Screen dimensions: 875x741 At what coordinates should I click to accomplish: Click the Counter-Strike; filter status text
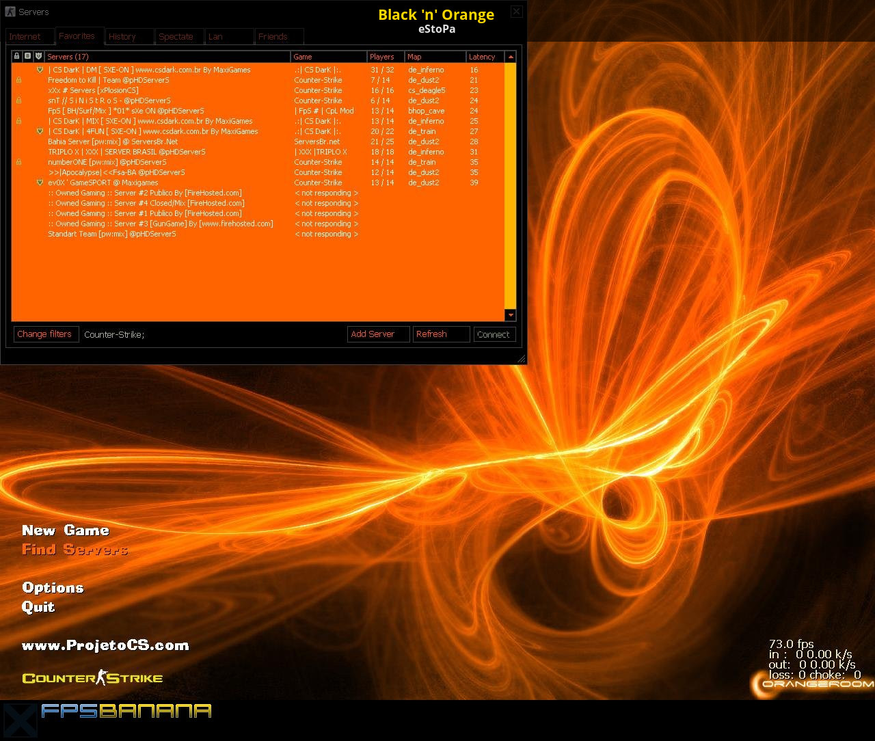pos(114,335)
